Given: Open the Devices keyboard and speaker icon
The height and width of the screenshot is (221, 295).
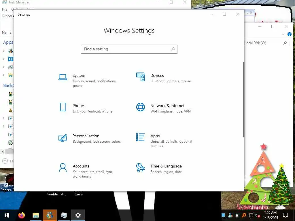Looking at the screenshot, I should [x=141, y=77].
